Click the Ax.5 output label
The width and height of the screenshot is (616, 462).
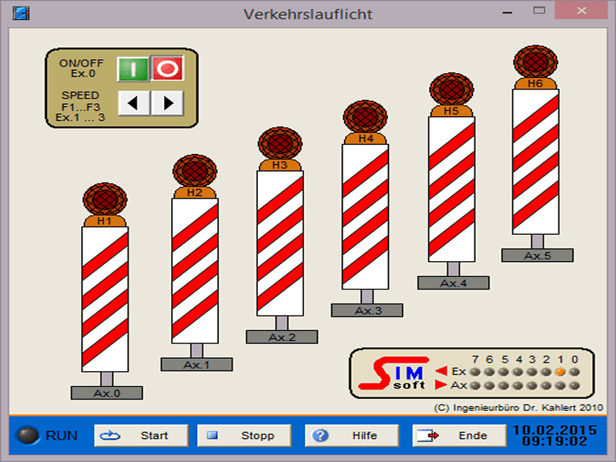[537, 255]
